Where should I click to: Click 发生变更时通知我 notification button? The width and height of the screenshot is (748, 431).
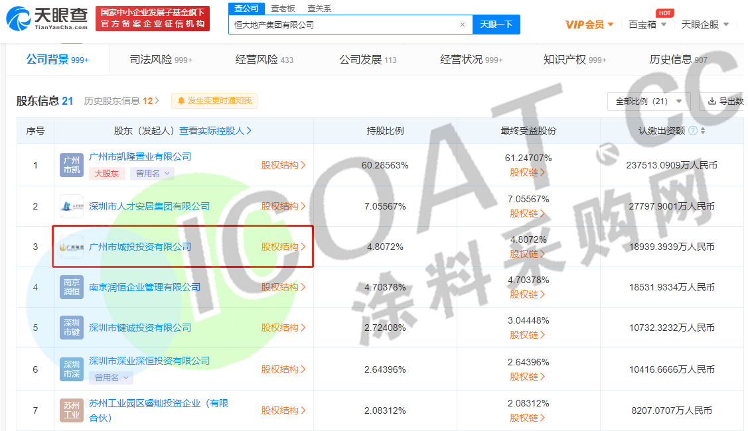[214, 101]
